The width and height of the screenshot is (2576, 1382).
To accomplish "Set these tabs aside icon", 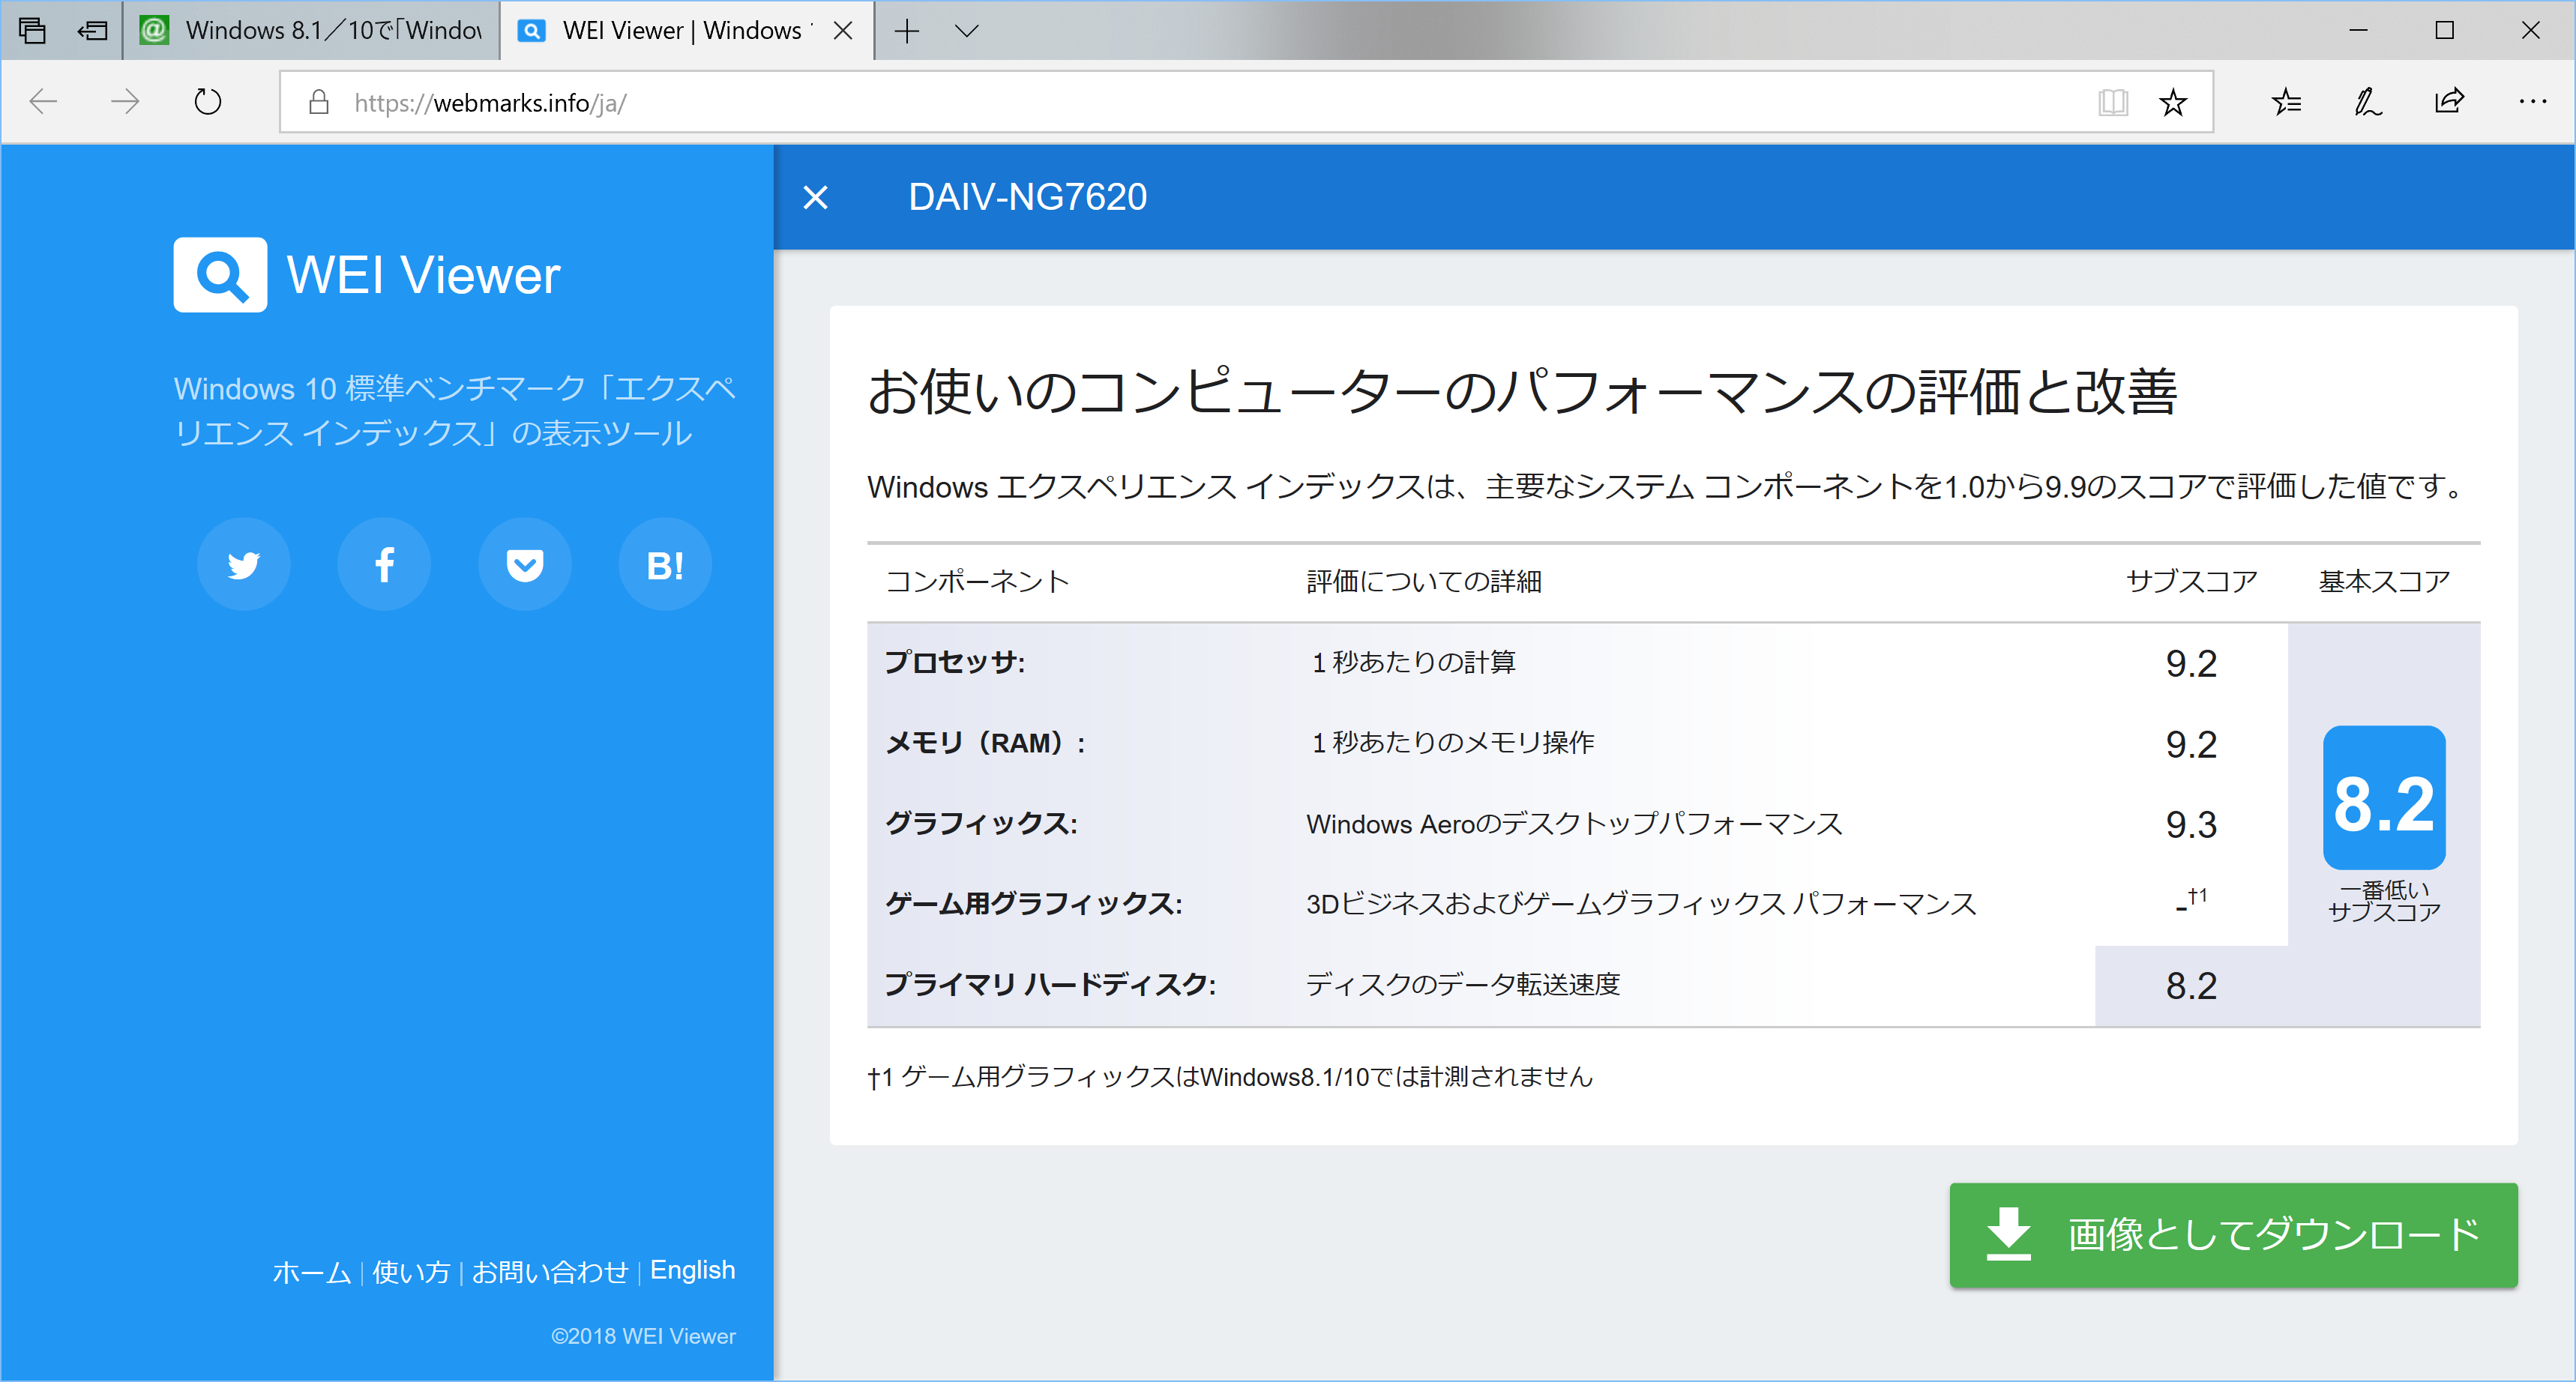I will [x=92, y=31].
